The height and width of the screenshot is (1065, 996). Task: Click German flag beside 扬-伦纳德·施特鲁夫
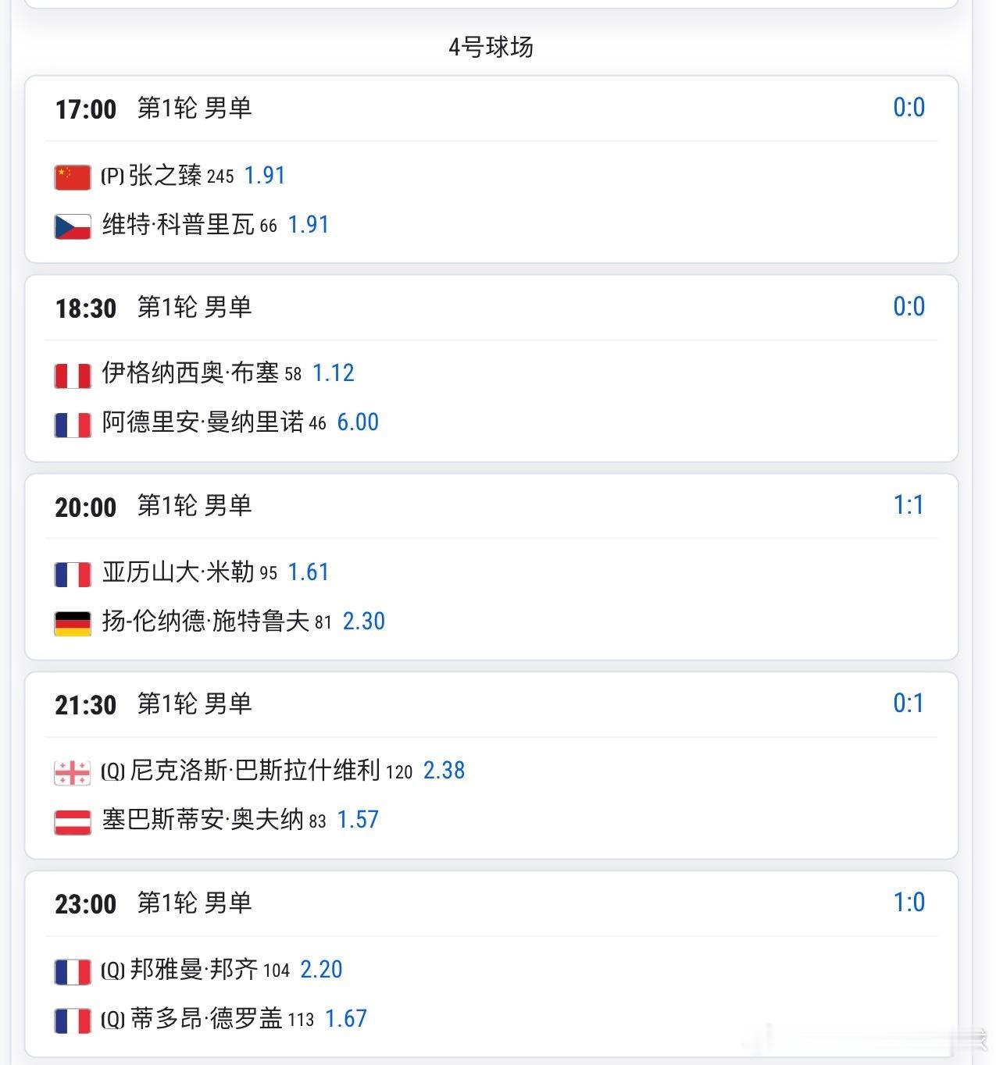coord(72,623)
